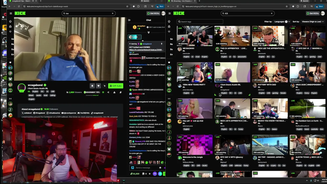Bookmark star in right browser address bar
The height and width of the screenshot is (184, 327).
(286, 6)
